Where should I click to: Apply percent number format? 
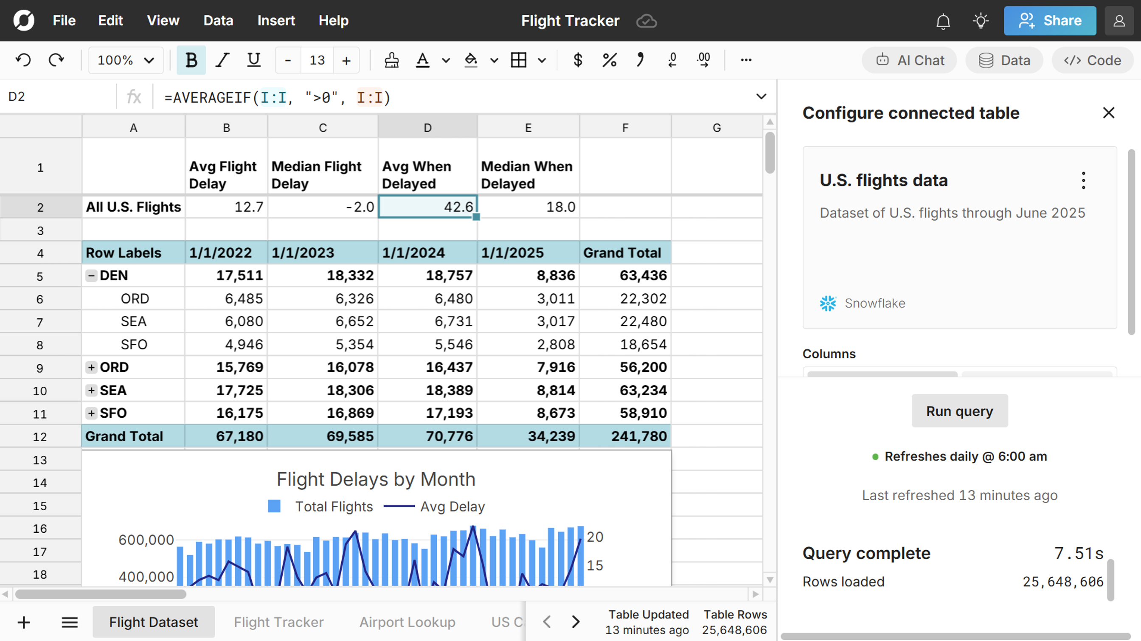coord(610,60)
